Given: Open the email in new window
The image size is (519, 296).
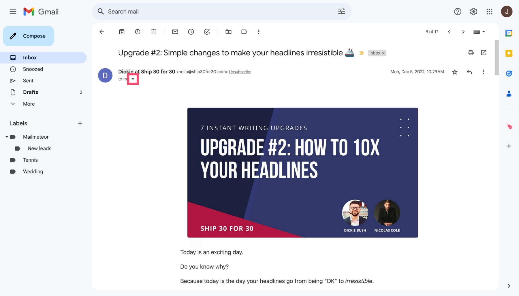Looking at the screenshot, I should pyautogui.click(x=484, y=52).
